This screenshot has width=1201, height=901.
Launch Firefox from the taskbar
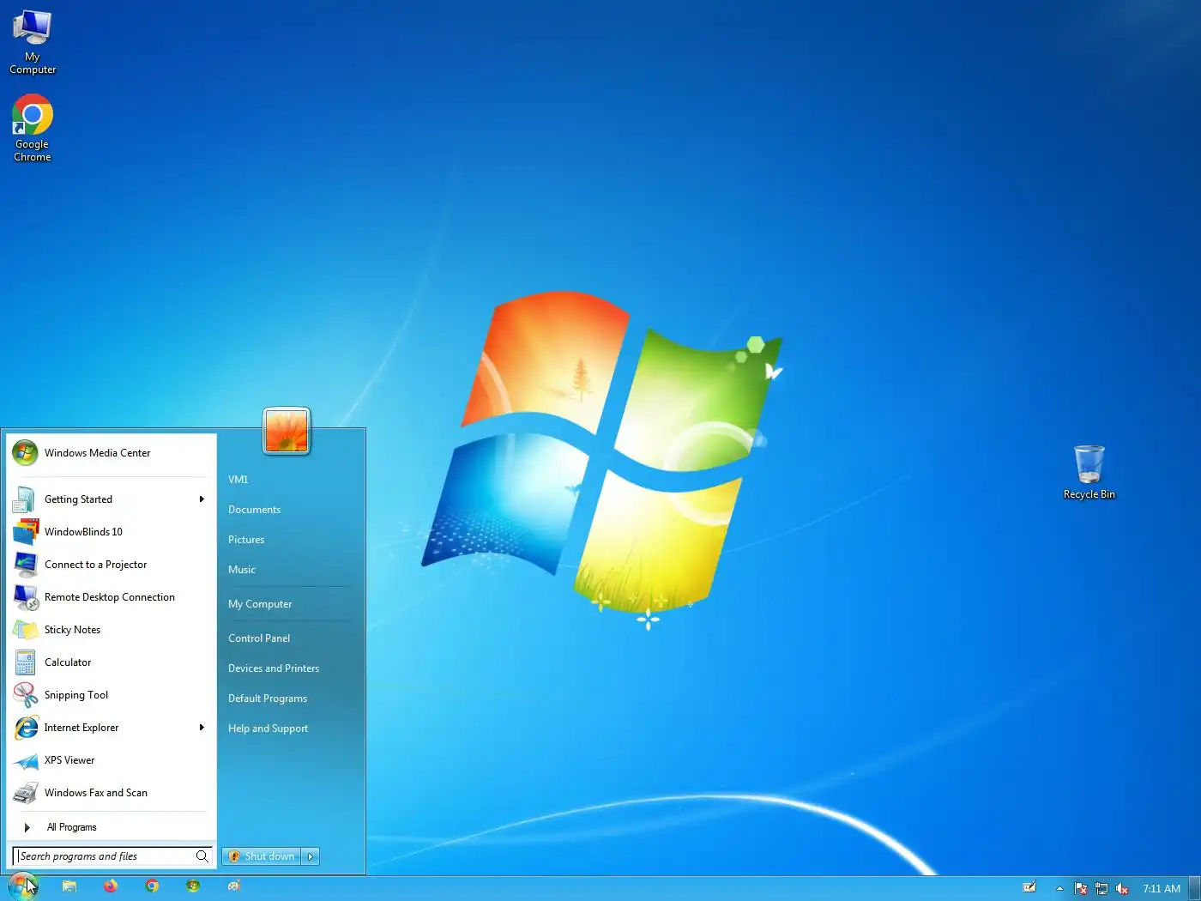tap(111, 886)
